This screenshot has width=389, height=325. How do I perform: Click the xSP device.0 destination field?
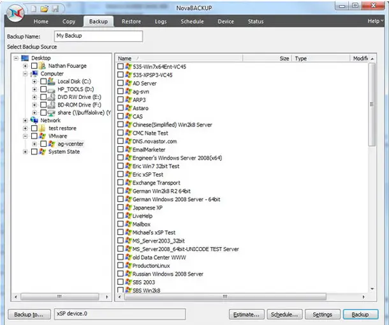coord(120,314)
